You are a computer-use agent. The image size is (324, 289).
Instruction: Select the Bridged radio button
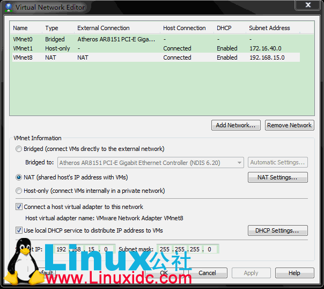[19, 149]
